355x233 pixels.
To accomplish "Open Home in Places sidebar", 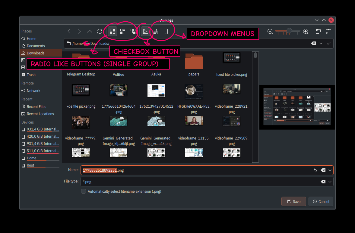I will (41, 38).
